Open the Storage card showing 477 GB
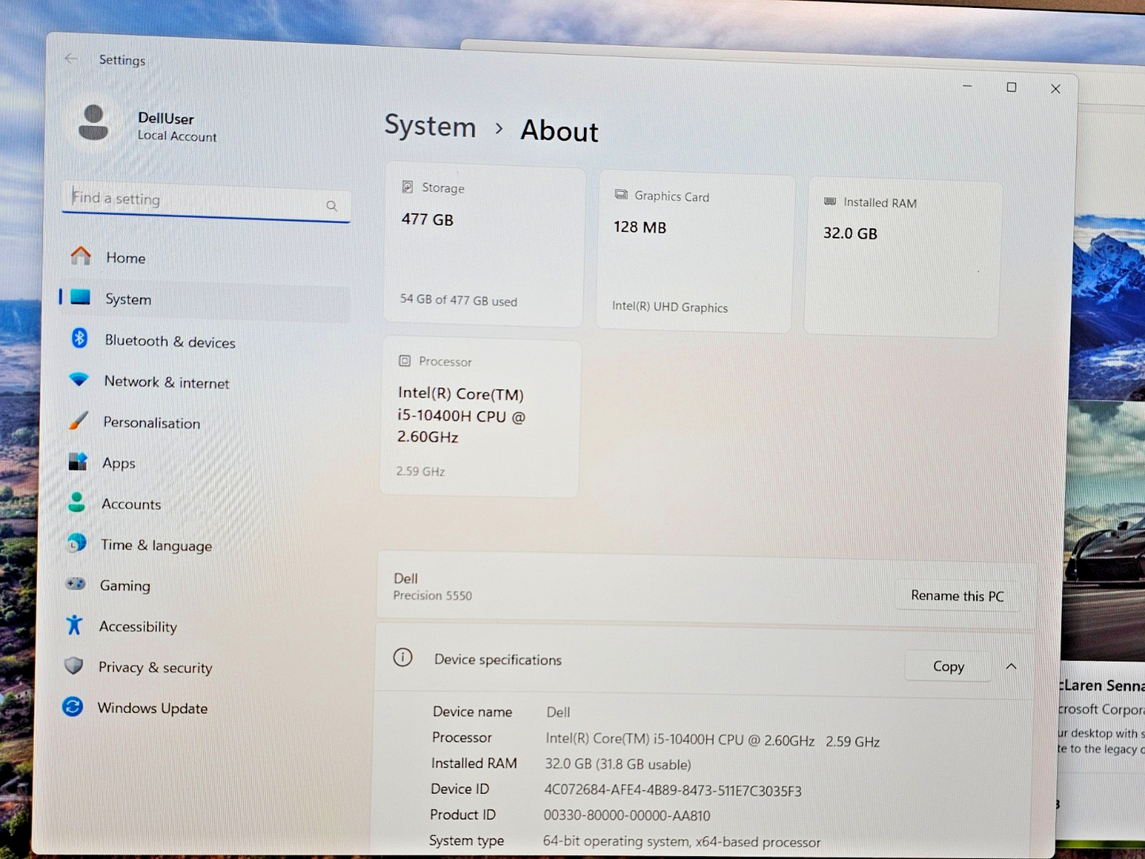The height and width of the screenshot is (859, 1145). [484, 244]
